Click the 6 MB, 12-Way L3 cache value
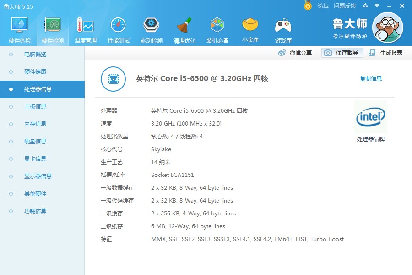The width and height of the screenshot is (412, 275). (188, 226)
